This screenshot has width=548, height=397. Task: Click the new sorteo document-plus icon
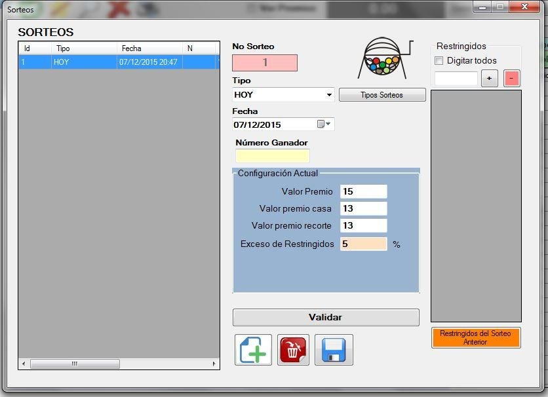[x=253, y=350]
